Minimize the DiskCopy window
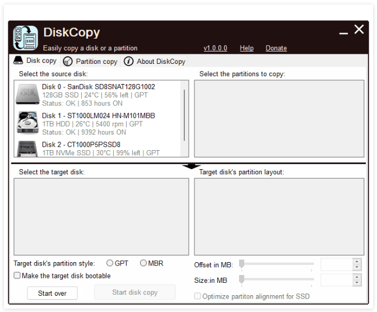The height and width of the screenshot is (312, 377). (343, 34)
